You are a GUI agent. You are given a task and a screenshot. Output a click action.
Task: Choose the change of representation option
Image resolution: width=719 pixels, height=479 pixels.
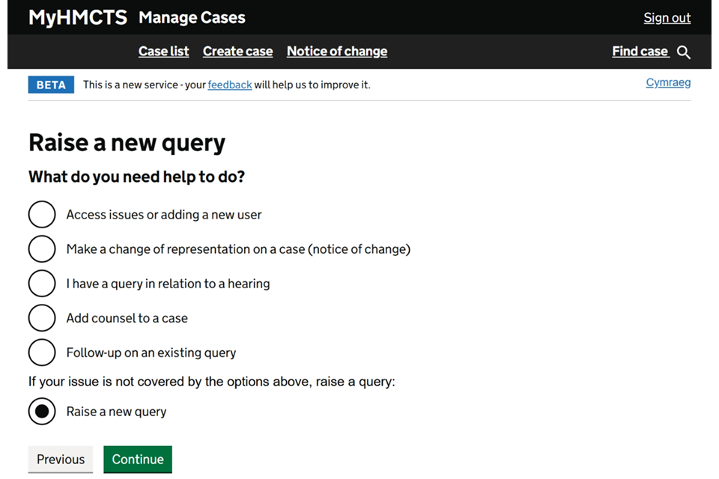42,249
